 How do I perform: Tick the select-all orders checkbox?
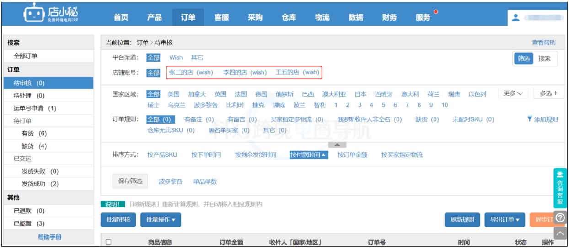coord(108,242)
